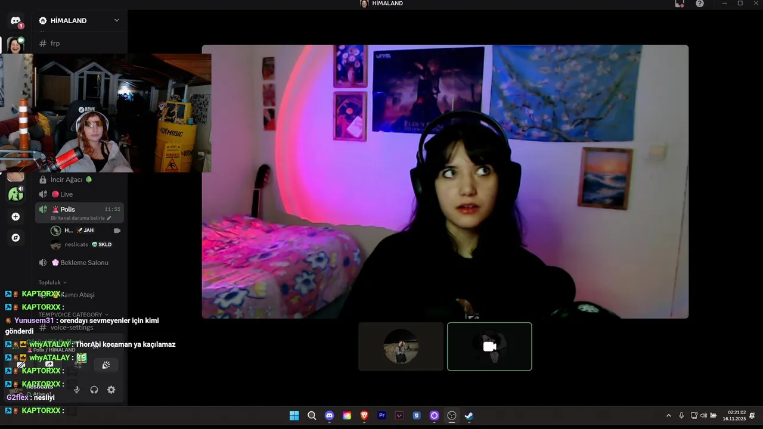This screenshot has height=429, width=763.
Task: Switch to Discord in the taskbar
Action: point(329,416)
